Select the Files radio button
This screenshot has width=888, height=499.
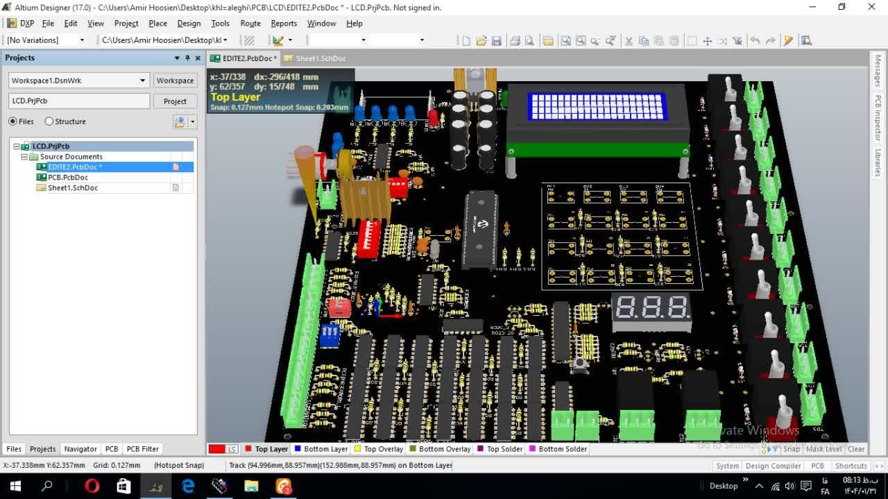click(12, 121)
